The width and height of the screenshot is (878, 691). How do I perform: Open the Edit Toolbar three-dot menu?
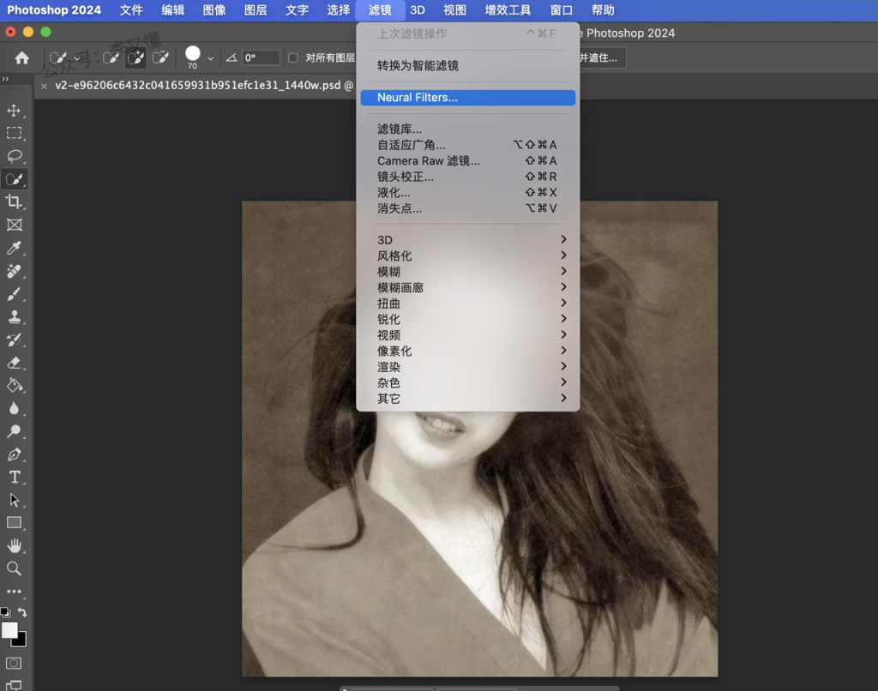tap(14, 592)
